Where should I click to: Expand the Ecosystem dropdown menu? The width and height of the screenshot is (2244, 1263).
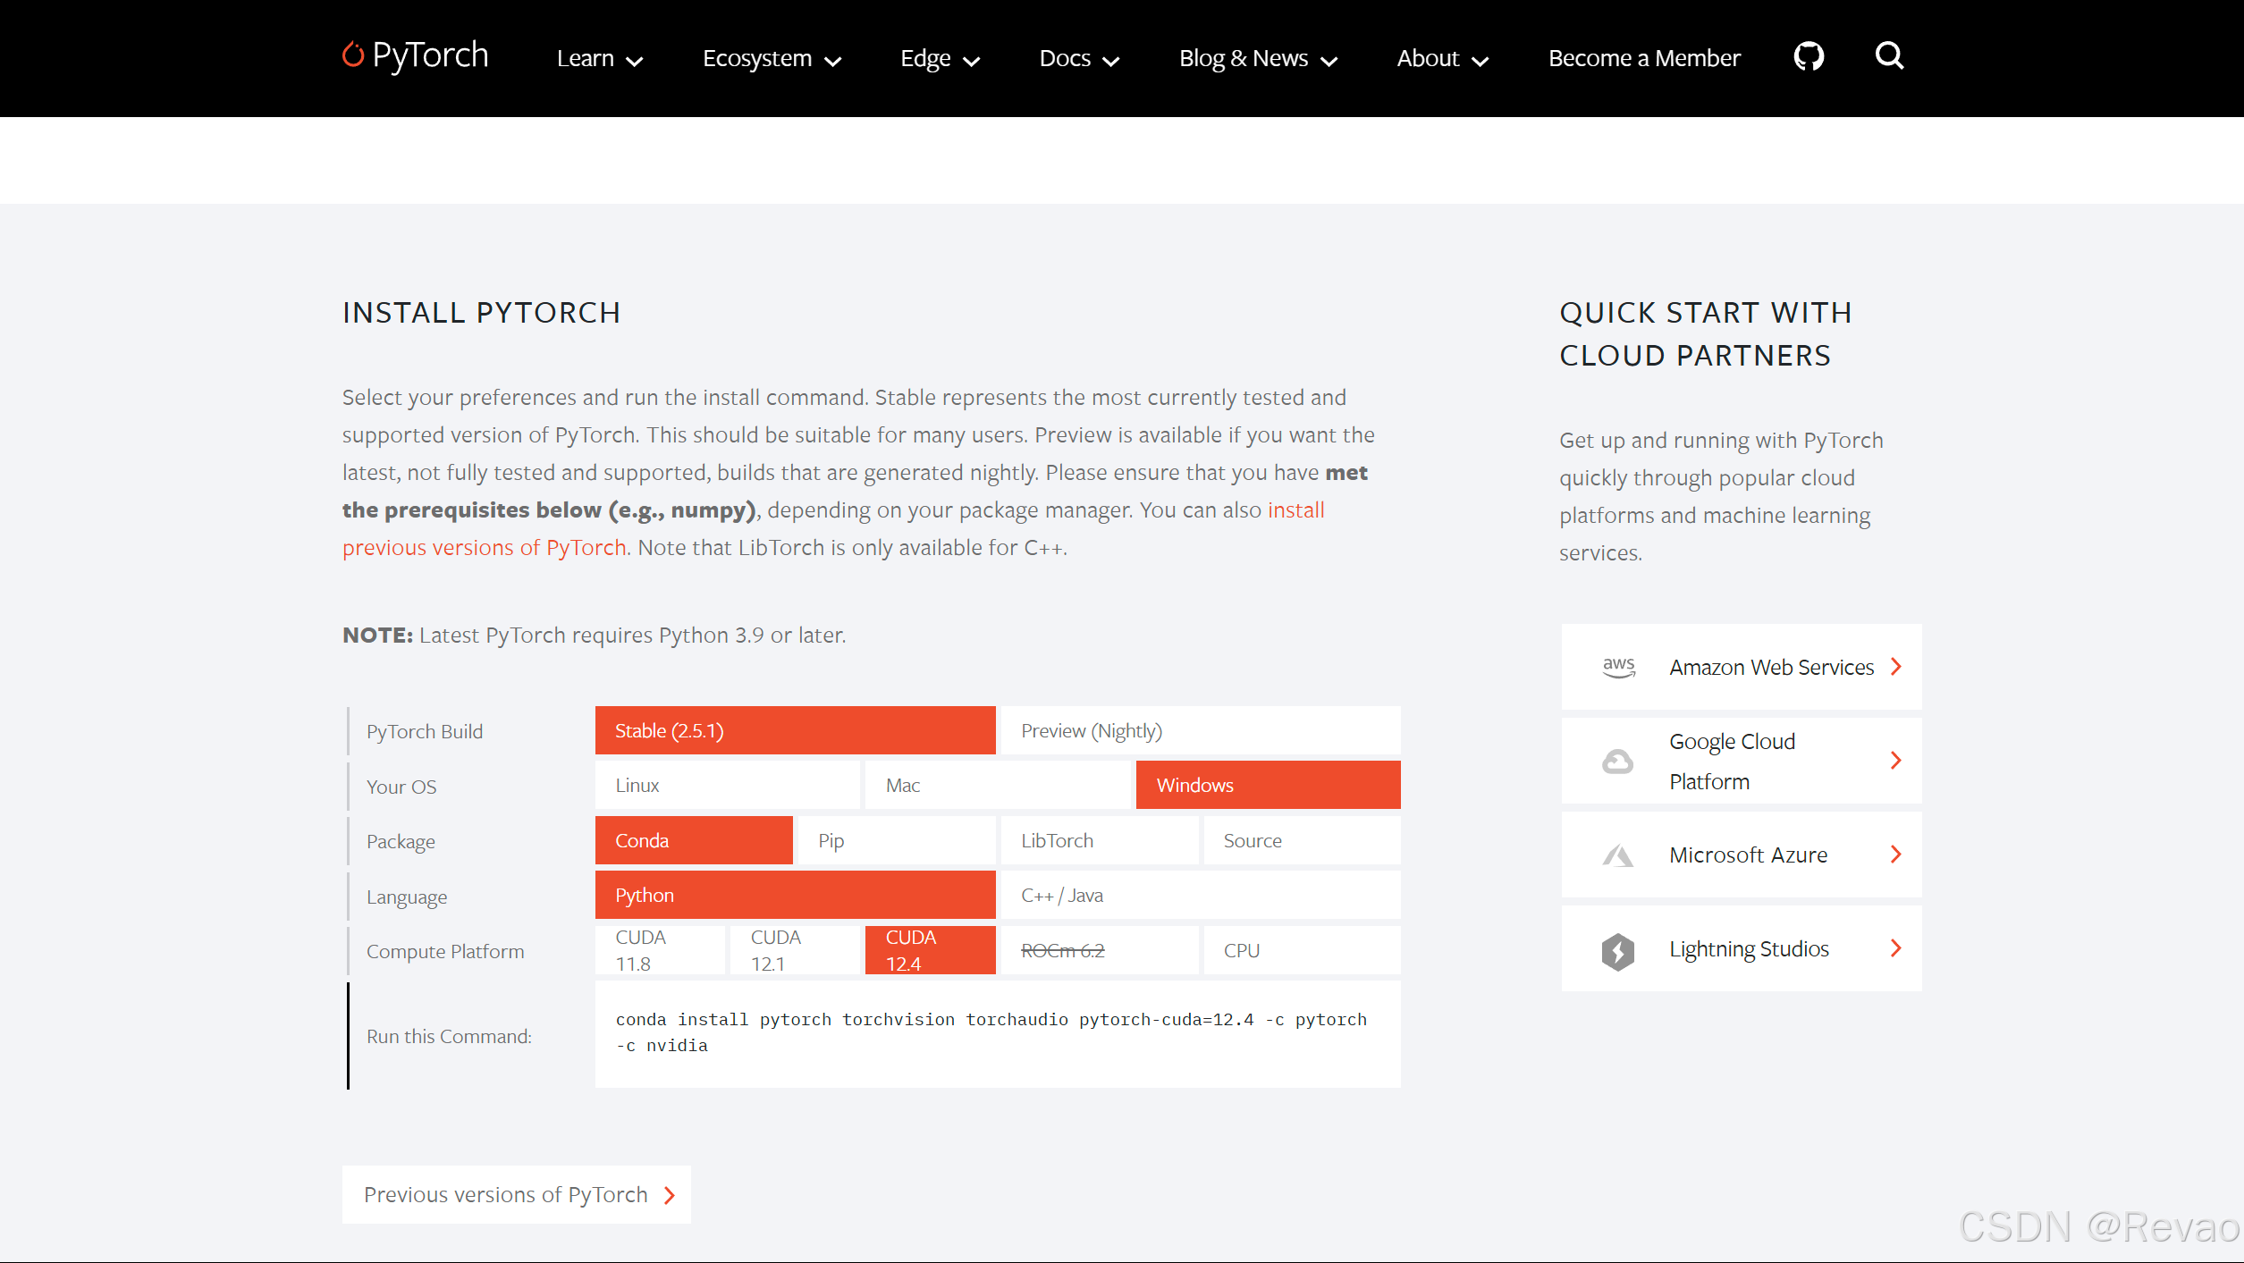point(771,59)
